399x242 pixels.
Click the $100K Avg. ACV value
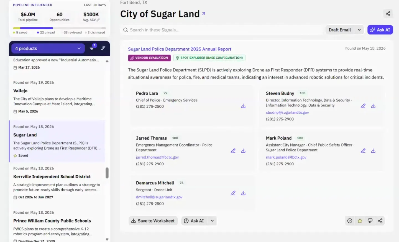91,14
